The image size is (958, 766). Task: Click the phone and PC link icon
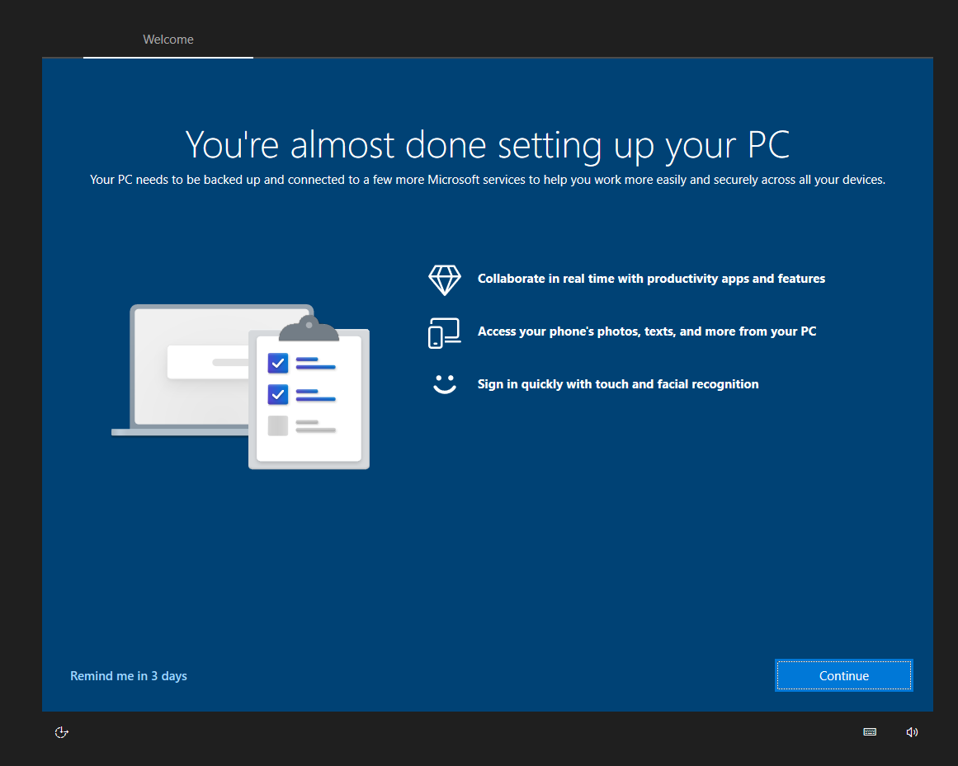(x=445, y=332)
